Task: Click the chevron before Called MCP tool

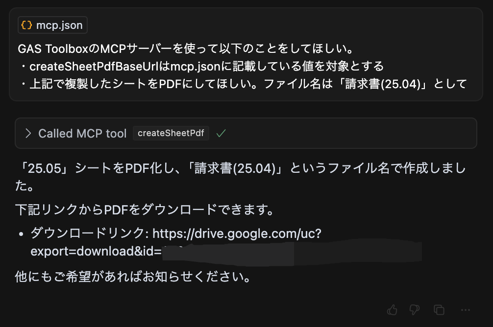Action: tap(28, 133)
